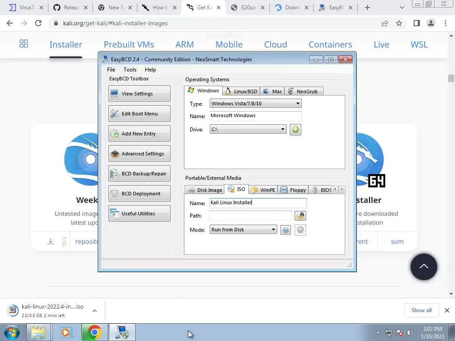Click Show all downloads
The image size is (455, 341).
(421, 310)
